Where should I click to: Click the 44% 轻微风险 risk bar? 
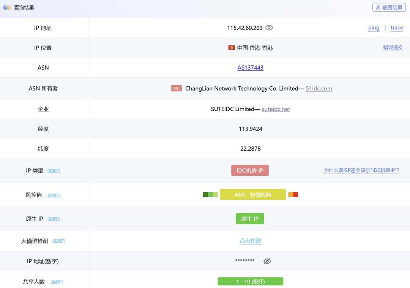(x=253, y=194)
